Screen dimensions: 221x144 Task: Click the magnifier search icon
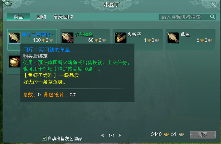tap(213, 17)
